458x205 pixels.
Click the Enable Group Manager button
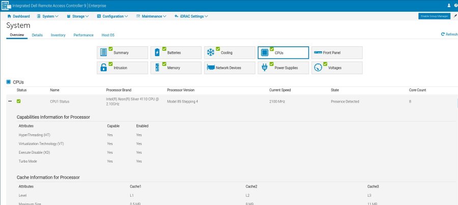[434, 16]
